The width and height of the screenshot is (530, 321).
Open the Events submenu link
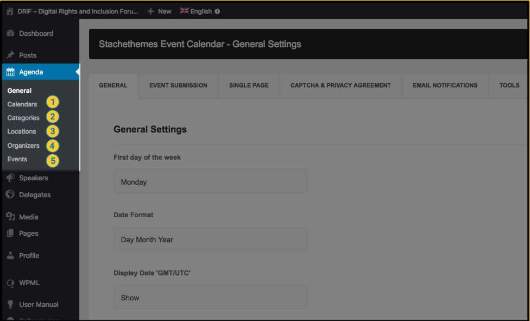pyautogui.click(x=17, y=159)
